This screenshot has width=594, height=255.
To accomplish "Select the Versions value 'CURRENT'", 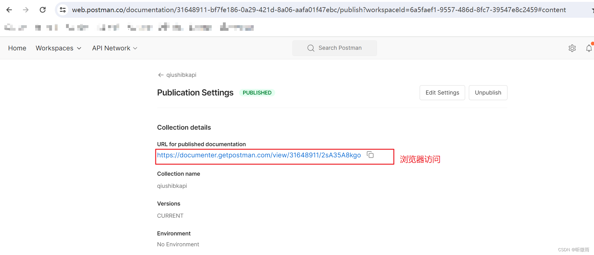I will click(170, 216).
